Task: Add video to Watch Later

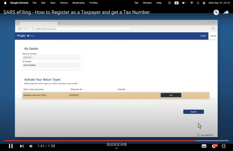Action: pyautogui.click(x=216, y=12)
